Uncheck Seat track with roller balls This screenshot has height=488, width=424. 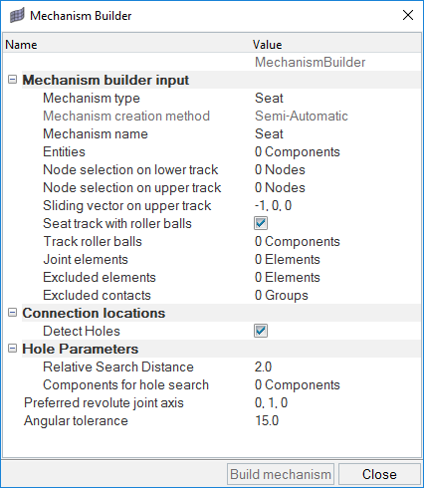(261, 223)
